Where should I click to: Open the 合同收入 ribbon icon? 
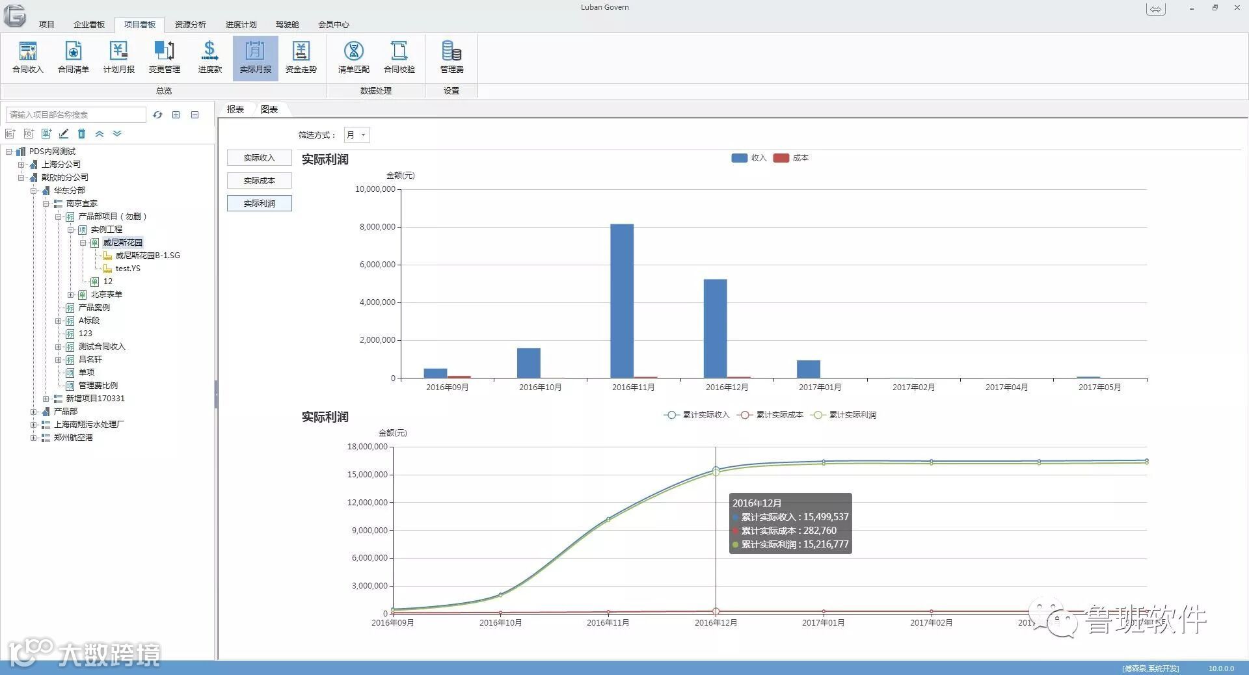click(28, 57)
